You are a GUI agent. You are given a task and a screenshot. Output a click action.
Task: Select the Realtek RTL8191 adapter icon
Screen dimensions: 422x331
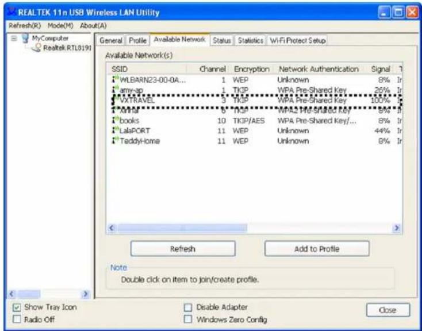coord(36,48)
